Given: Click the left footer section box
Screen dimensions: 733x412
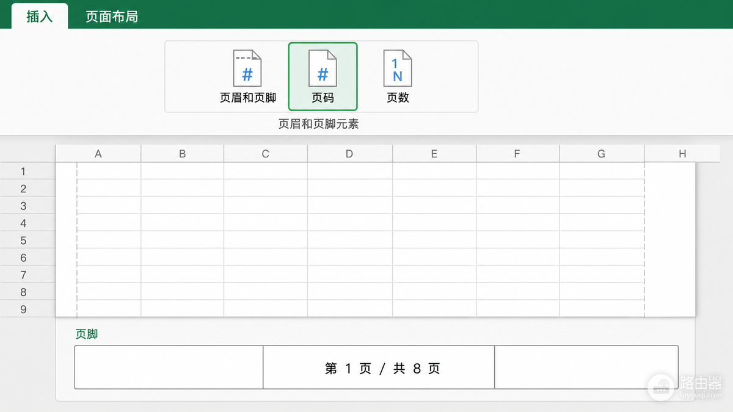Looking at the screenshot, I should coord(169,367).
